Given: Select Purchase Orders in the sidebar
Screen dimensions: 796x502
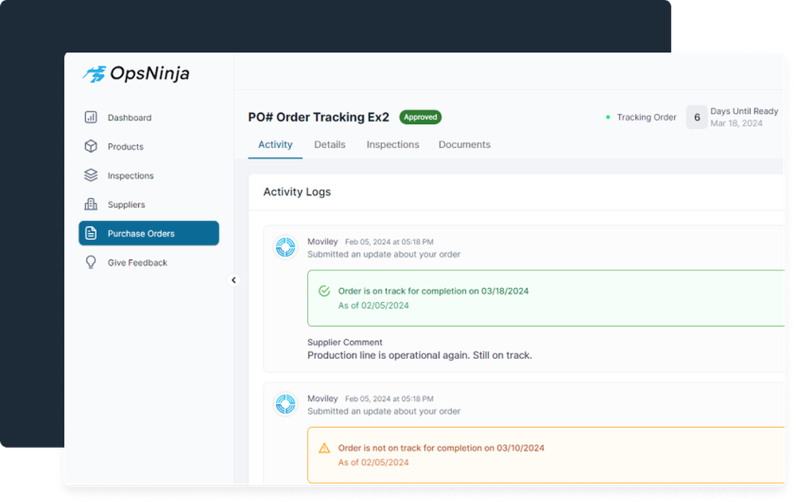Looking at the screenshot, I should [x=149, y=233].
